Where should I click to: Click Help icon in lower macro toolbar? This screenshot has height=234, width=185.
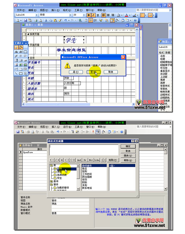122,132
